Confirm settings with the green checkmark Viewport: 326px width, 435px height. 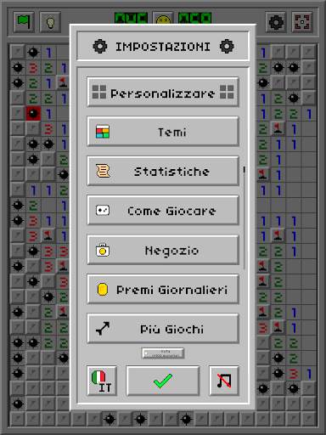[x=163, y=381]
